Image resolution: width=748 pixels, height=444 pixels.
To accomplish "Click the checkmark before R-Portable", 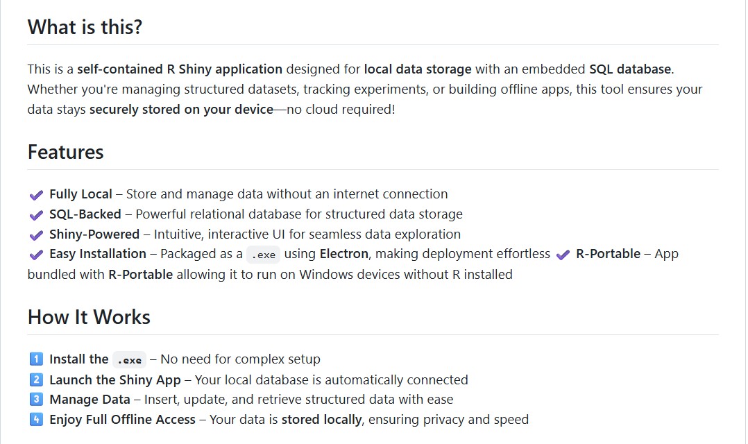I will pos(563,255).
